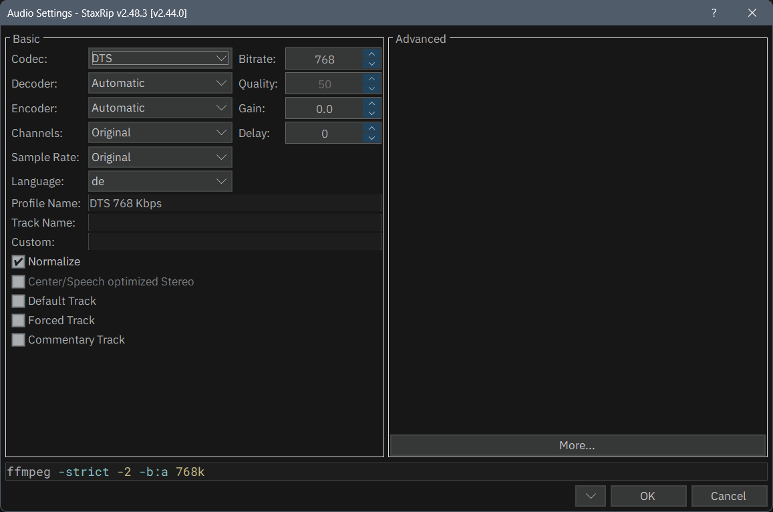
Task: Enable the Commentary Track checkbox
Action: pos(18,340)
